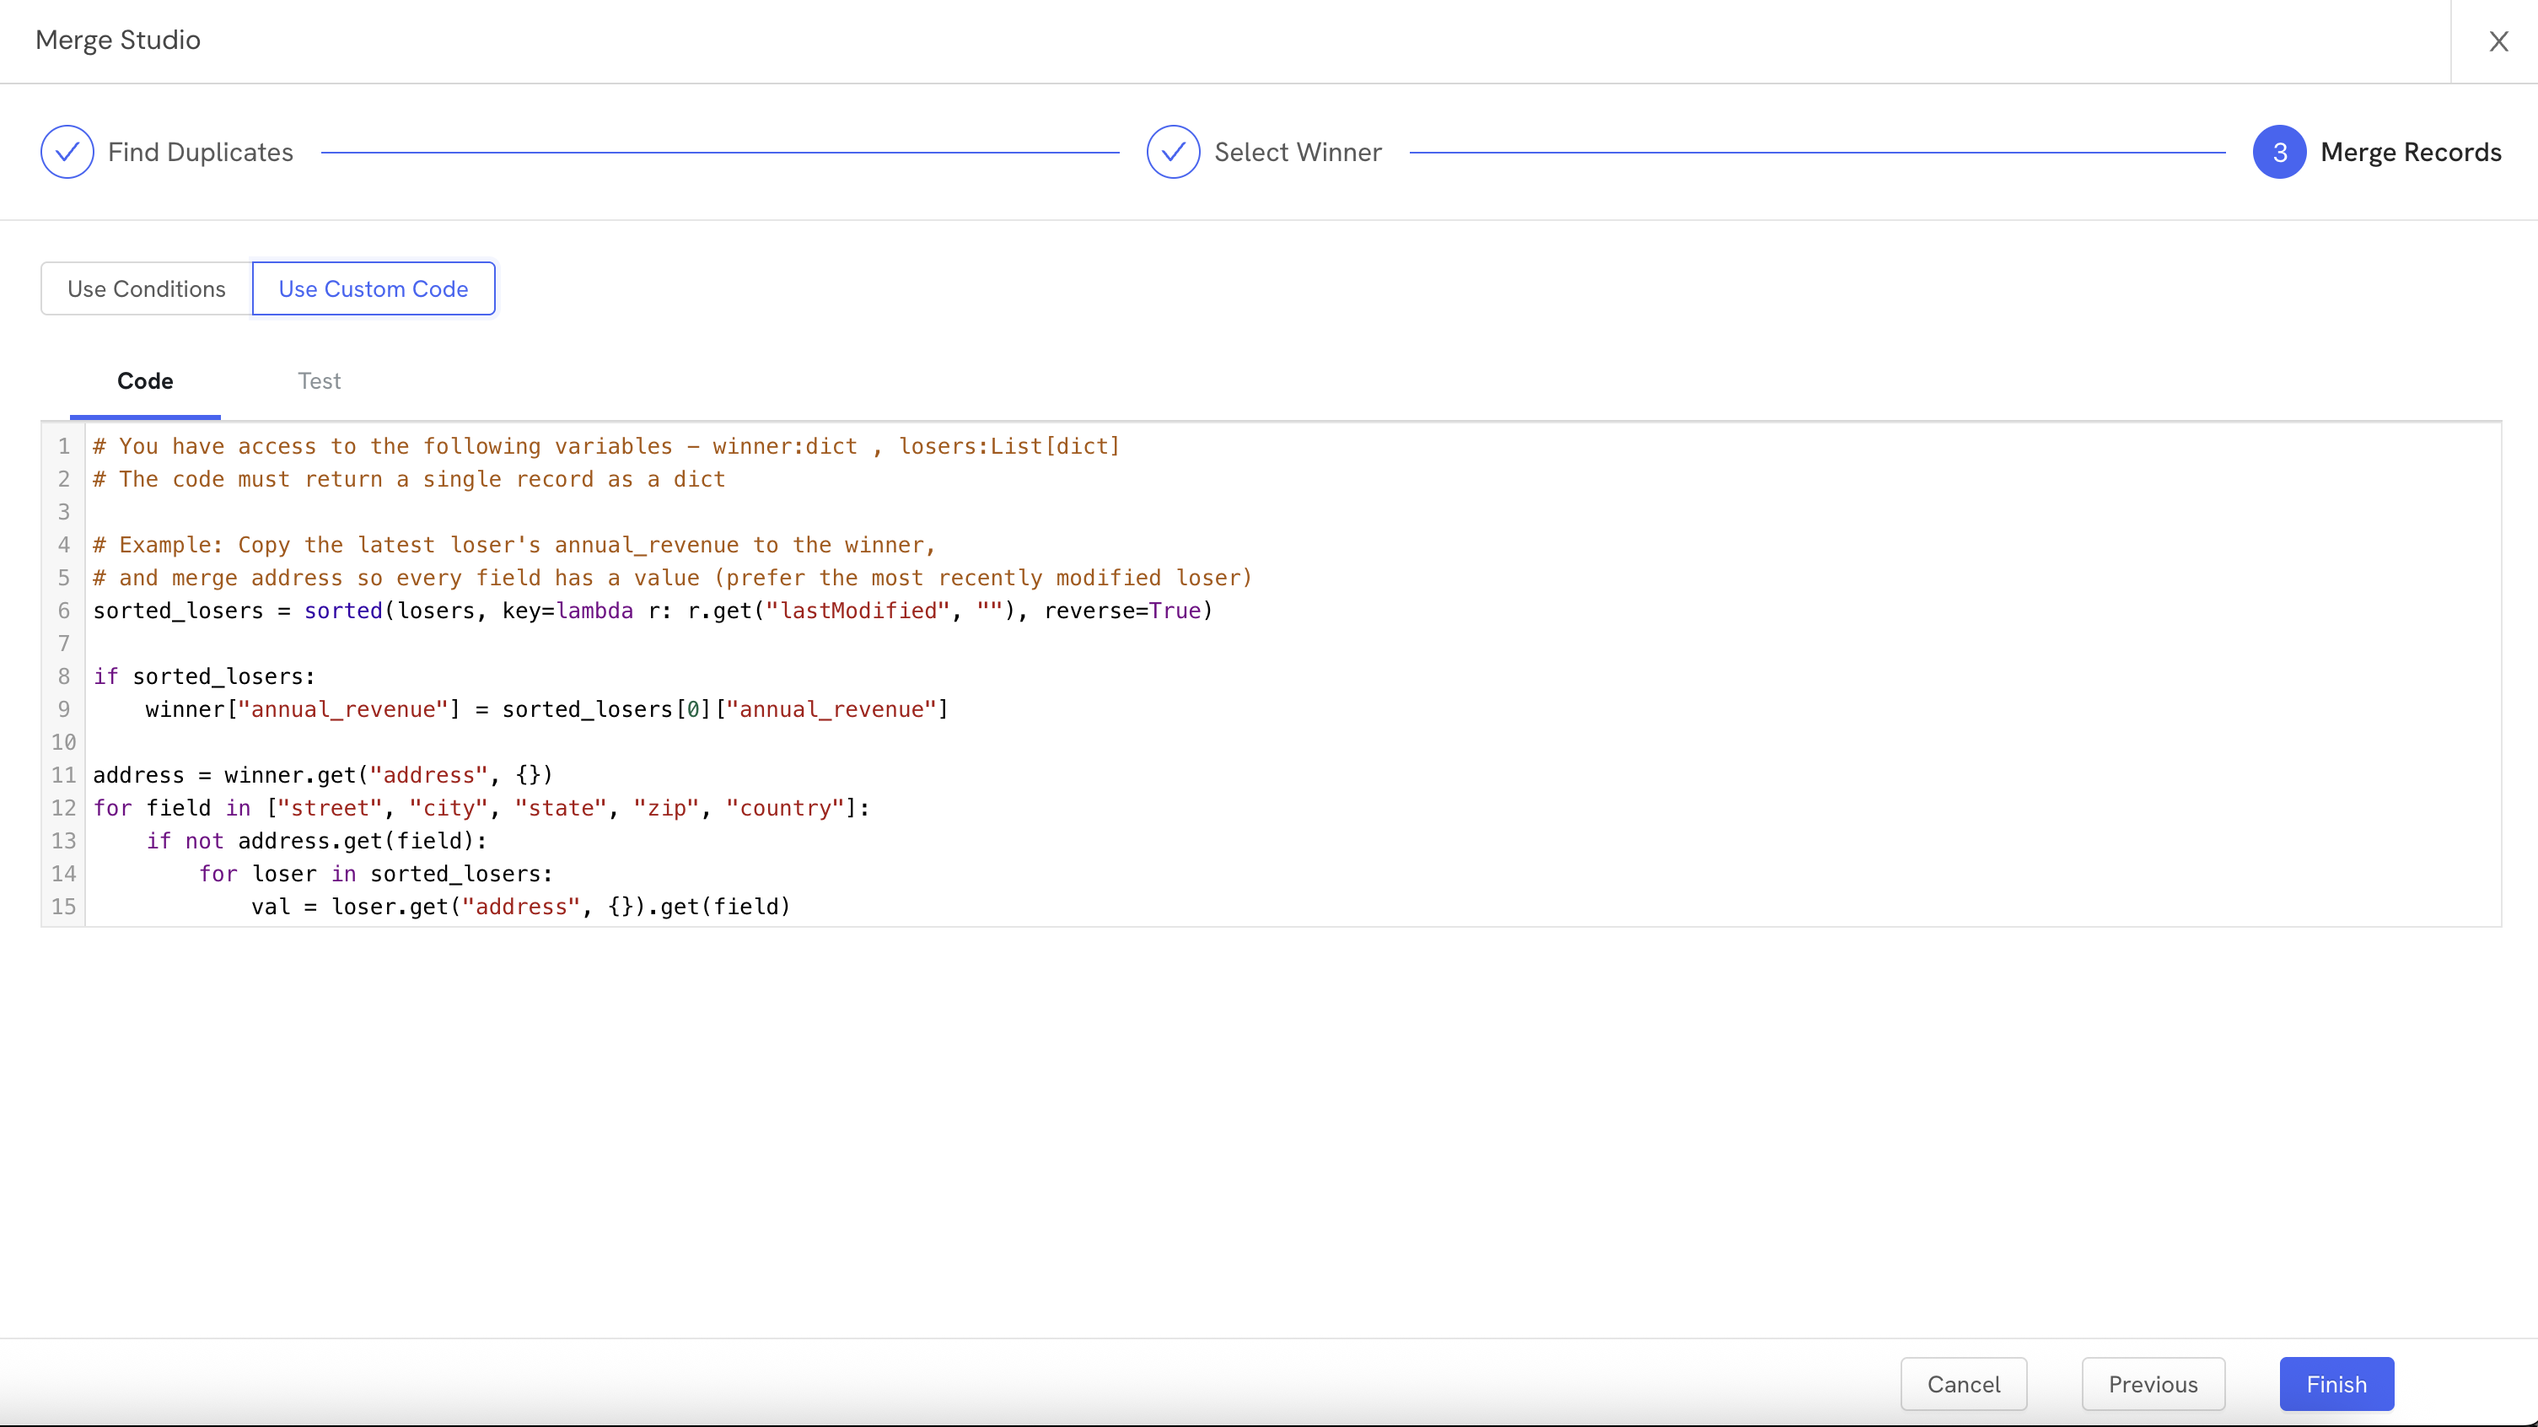Click the 'for loser in sorted_losers:' line
The height and width of the screenshot is (1427, 2538).
[375, 874]
